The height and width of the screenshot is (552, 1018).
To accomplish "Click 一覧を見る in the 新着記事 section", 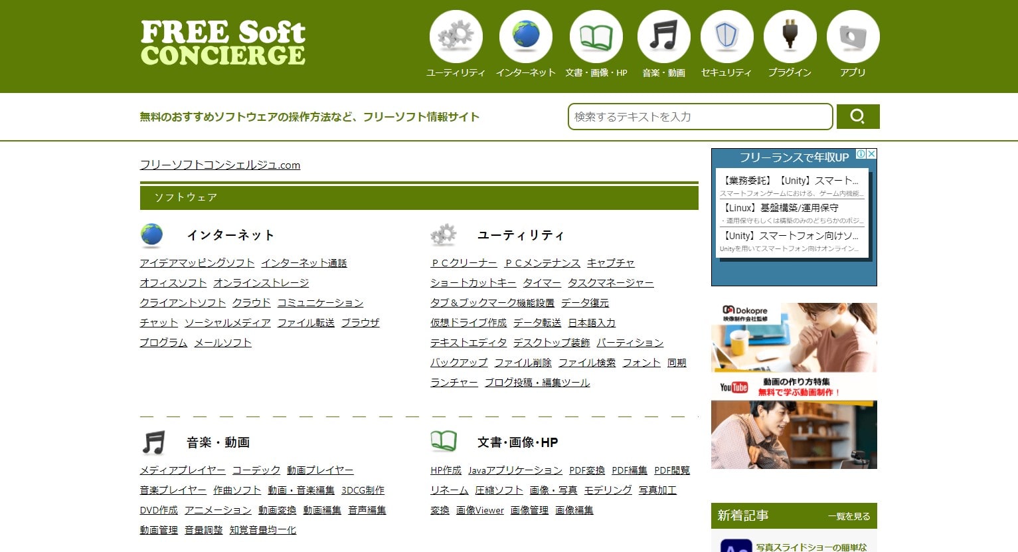I will click(x=848, y=516).
